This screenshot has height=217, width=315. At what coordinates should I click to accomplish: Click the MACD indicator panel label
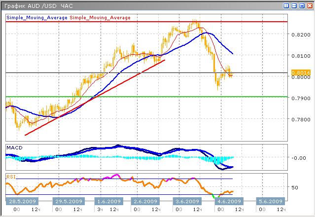point(14,147)
